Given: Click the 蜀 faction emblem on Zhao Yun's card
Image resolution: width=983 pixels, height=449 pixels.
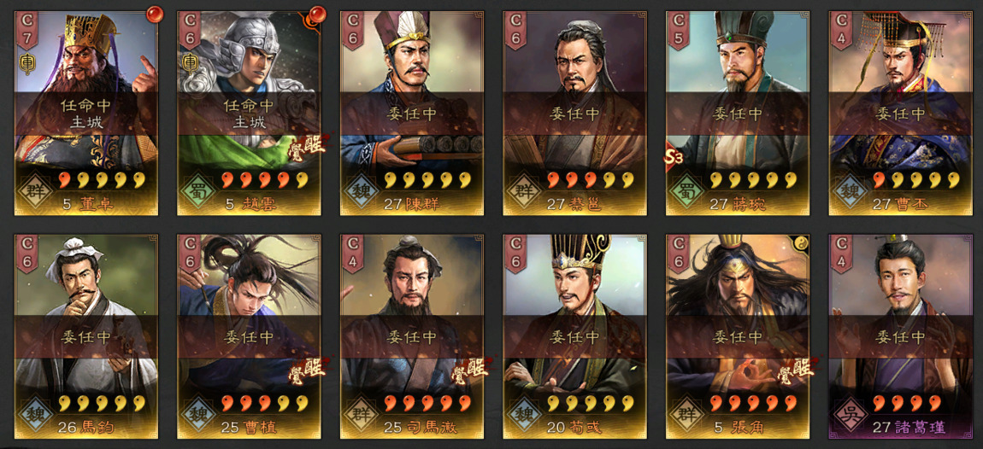Looking at the screenshot, I should tap(198, 190).
